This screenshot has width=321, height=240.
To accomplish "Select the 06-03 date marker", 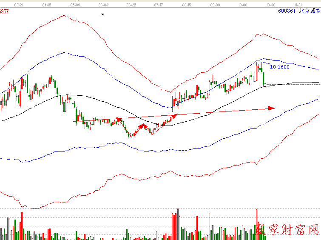I will [x=103, y=5].
